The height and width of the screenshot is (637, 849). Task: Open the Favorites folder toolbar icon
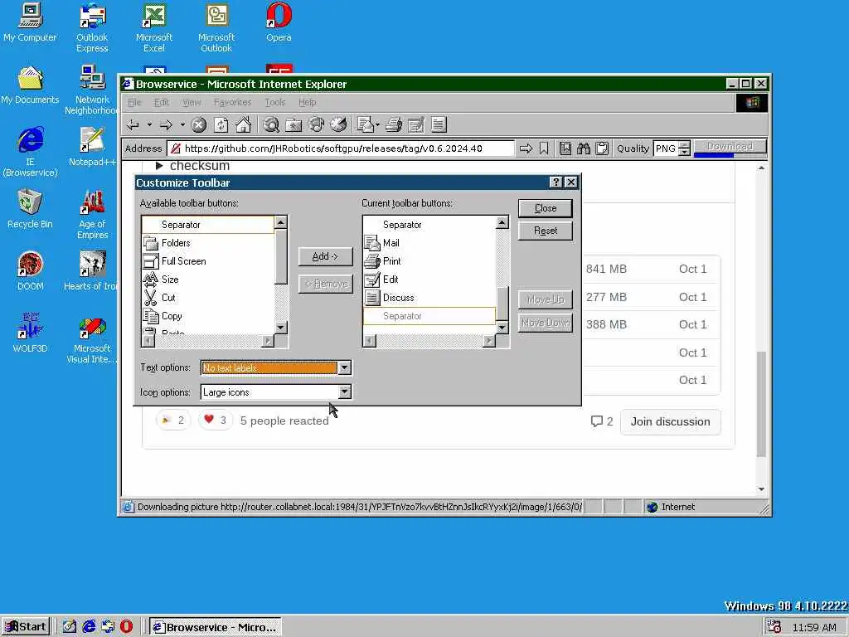294,125
